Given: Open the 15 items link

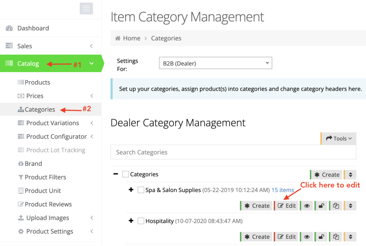Looking at the screenshot, I should [283, 190].
